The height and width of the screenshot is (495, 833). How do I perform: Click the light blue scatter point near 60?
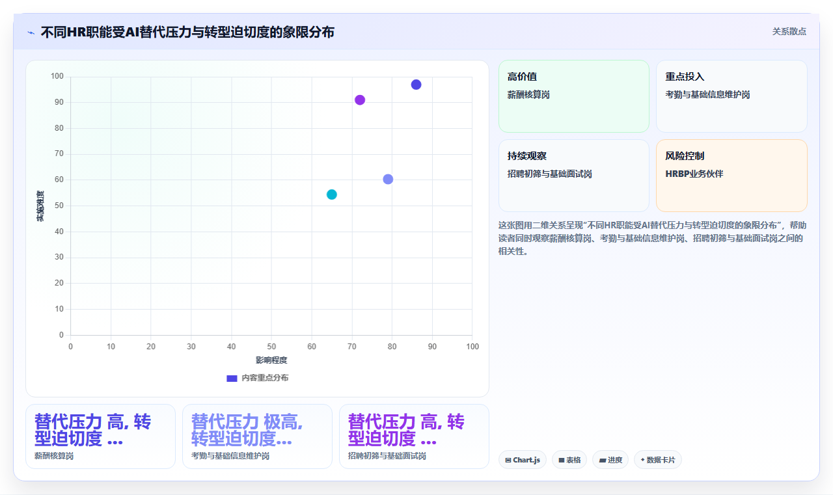click(x=388, y=180)
